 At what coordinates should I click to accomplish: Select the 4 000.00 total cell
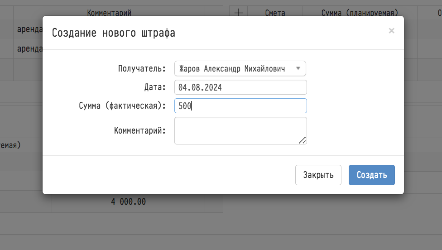(x=128, y=202)
